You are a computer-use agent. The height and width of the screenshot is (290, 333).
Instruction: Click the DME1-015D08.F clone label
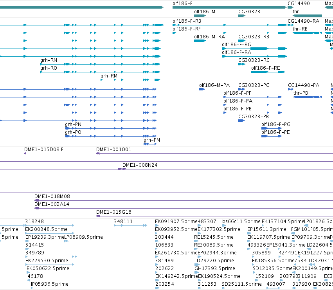[x=44, y=150]
